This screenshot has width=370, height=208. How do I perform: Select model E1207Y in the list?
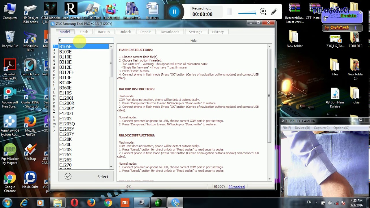click(84, 134)
